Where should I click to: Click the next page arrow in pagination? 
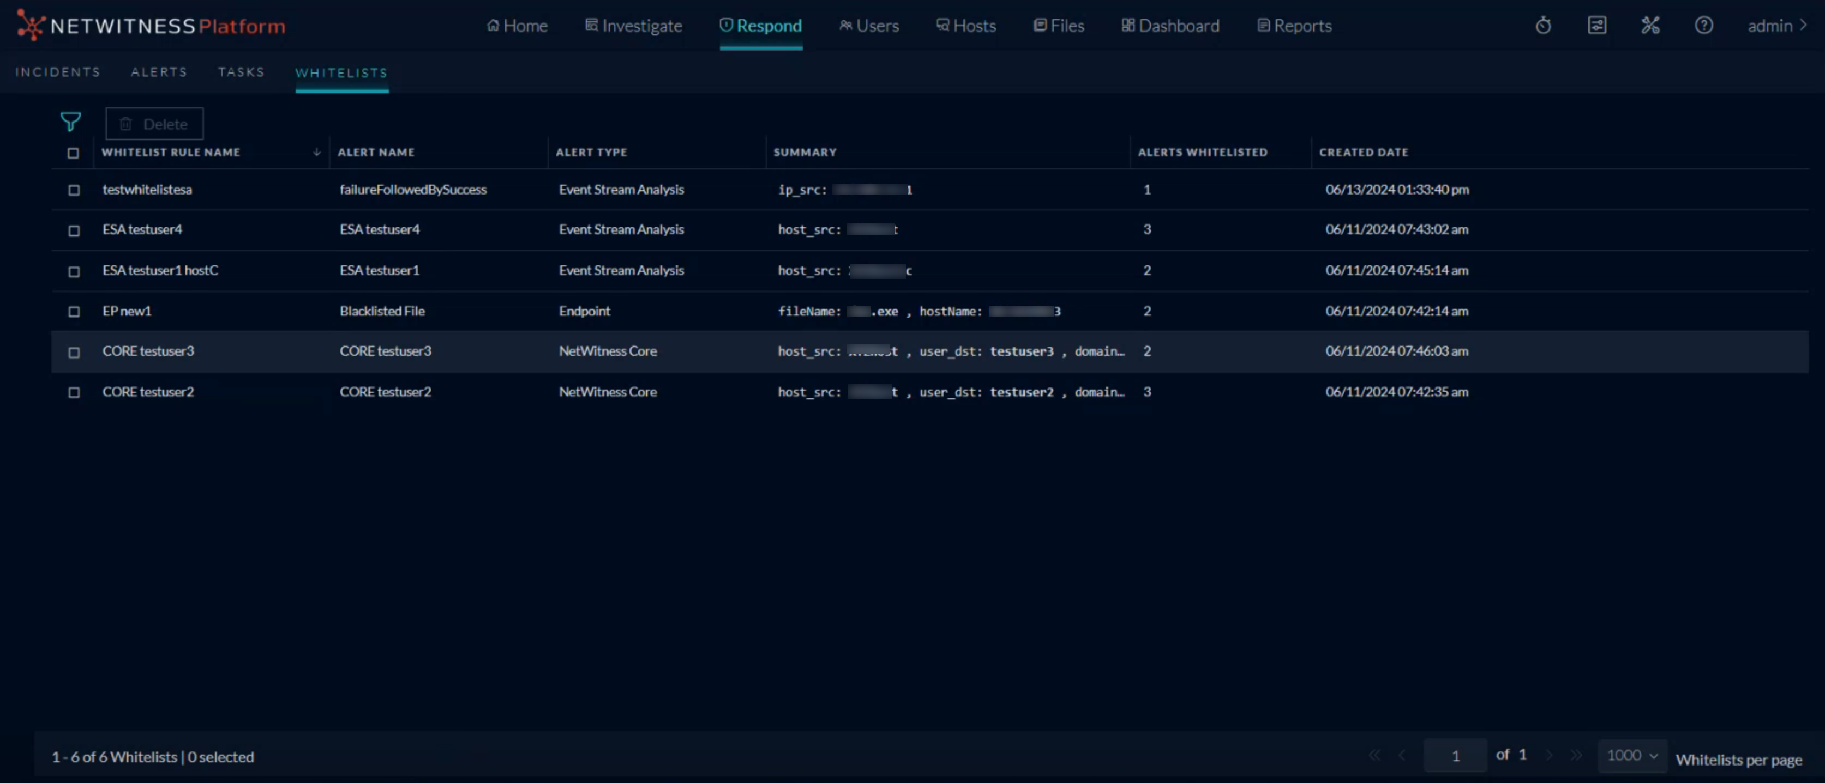1550,755
